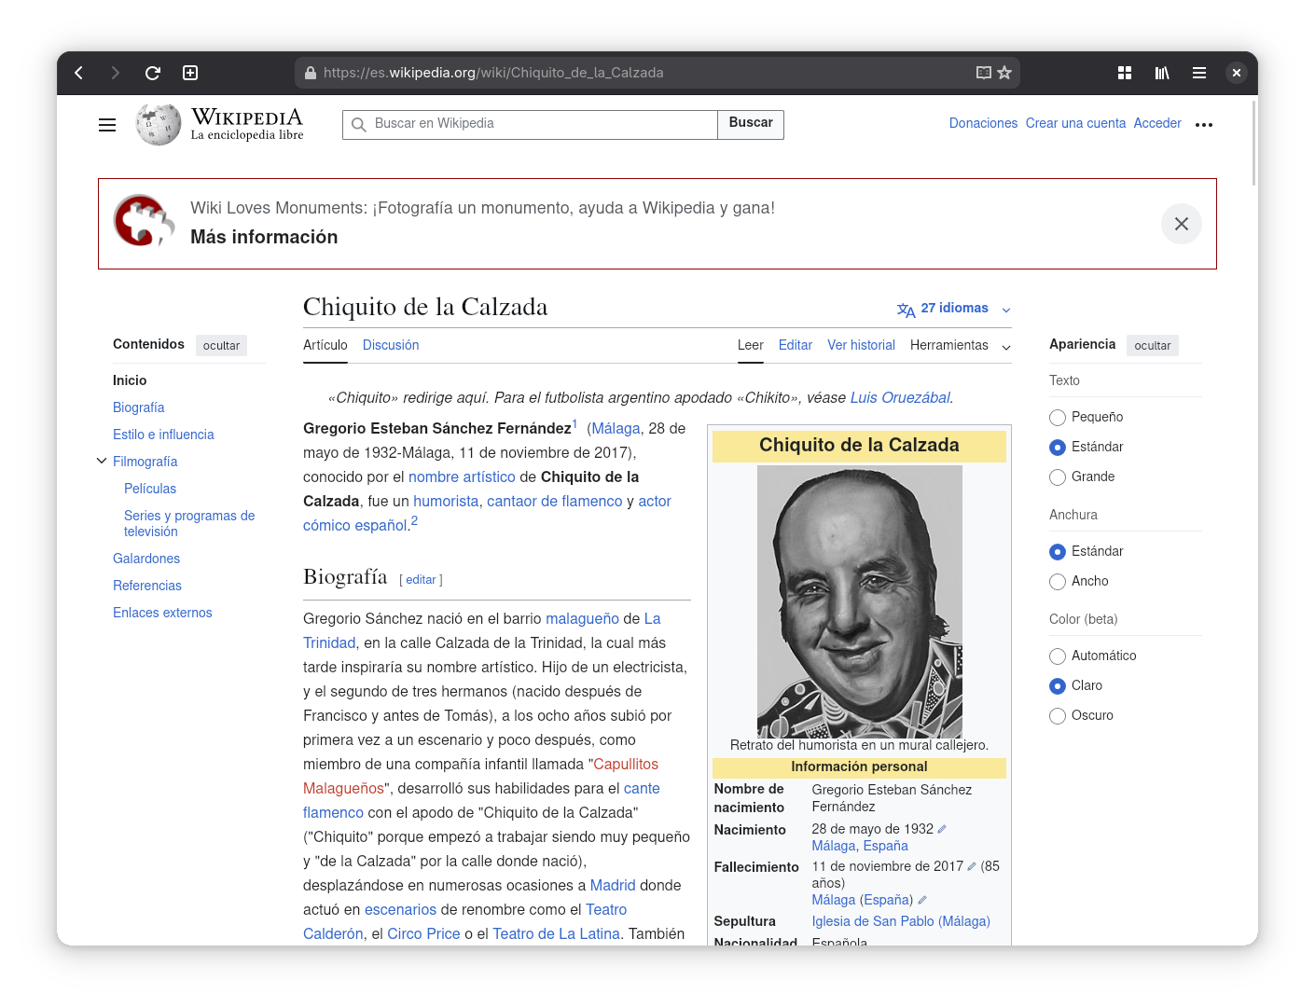The height and width of the screenshot is (1008, 1315).
Task: Open Luis Oruezábal link
Action: 900,397
